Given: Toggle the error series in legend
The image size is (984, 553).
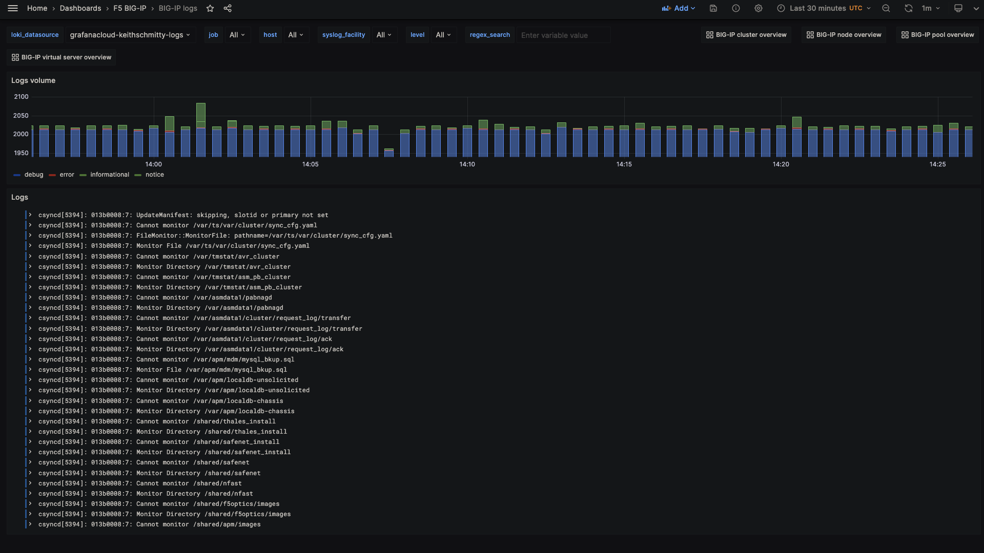Looking at the screenshot, I should pyautogui.click(x=67, y=175).
